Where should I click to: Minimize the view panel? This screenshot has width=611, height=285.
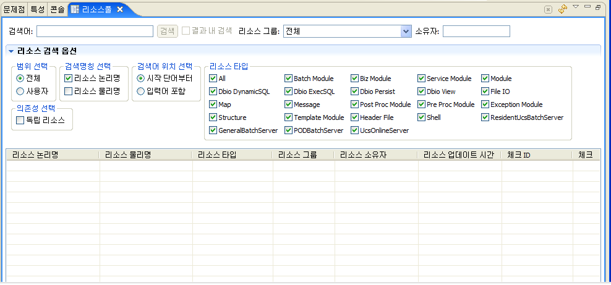tap(587, 7)
